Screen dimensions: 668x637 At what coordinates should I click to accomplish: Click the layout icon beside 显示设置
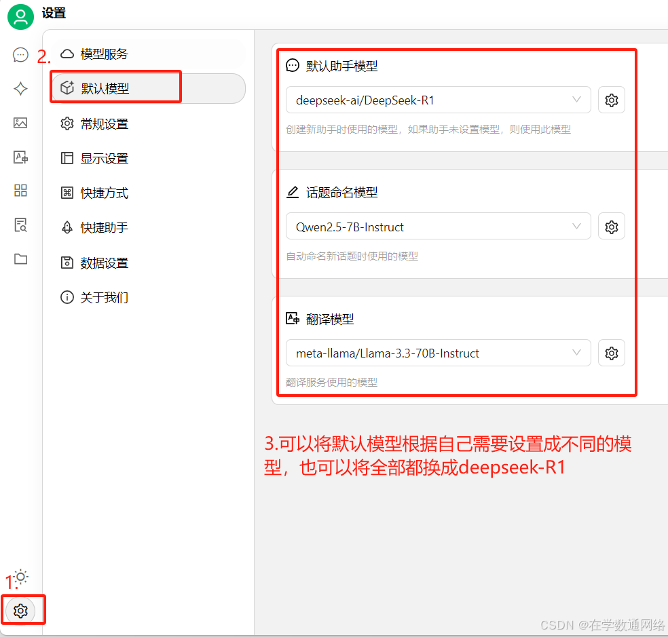click(x=67, y=158)
